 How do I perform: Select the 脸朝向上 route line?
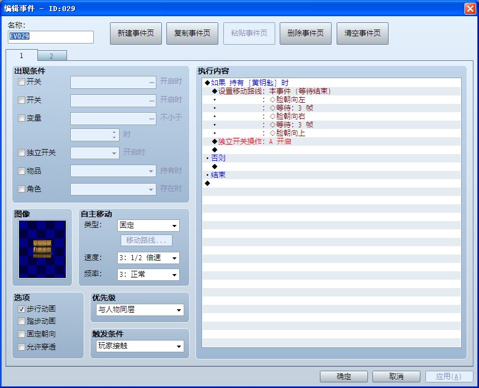pos(332,133)
